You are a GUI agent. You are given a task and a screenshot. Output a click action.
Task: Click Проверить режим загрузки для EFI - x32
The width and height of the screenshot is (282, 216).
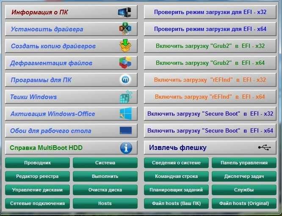(x=210, y=12)
